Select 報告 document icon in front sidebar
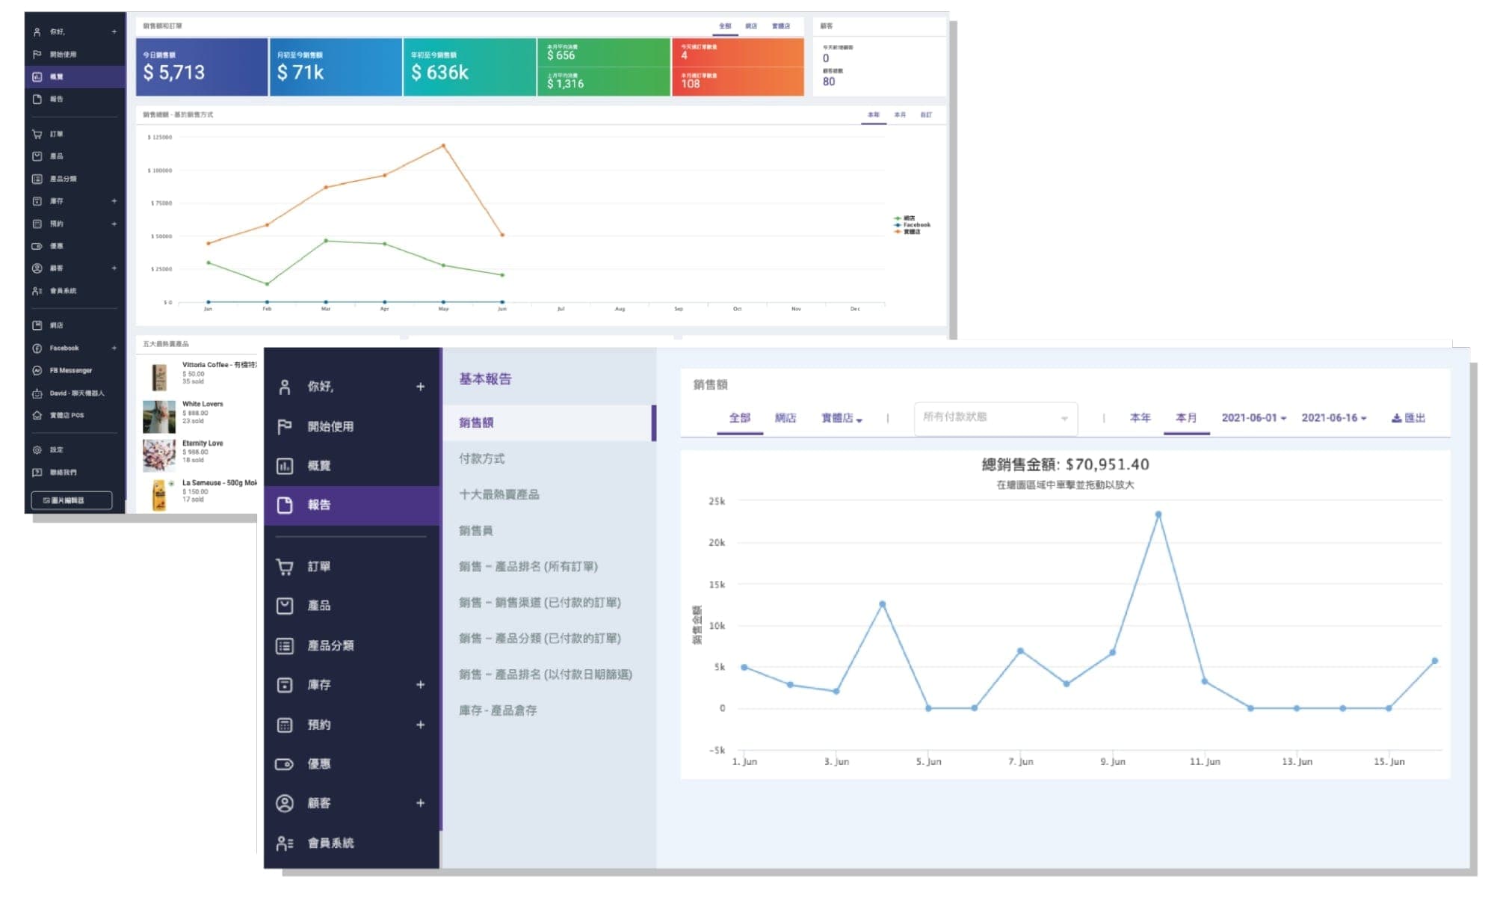The height and width of the screenshot is (919, 1494). tap(284, 505)
